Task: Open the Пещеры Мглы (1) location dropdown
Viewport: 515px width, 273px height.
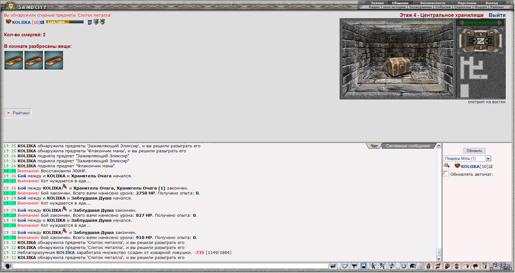Action: tap(467, 159)
